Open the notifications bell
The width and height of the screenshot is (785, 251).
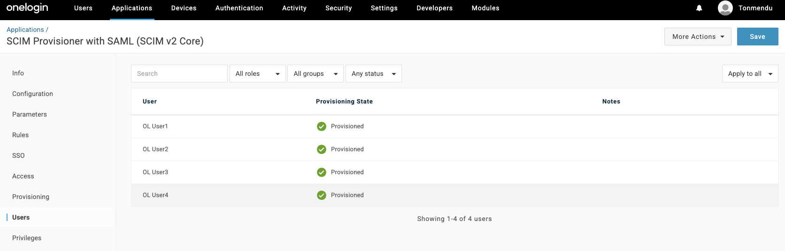click(699, 8)
